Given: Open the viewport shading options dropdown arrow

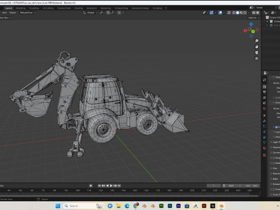Looking at the screenshot, I should (x=249, y=13).
